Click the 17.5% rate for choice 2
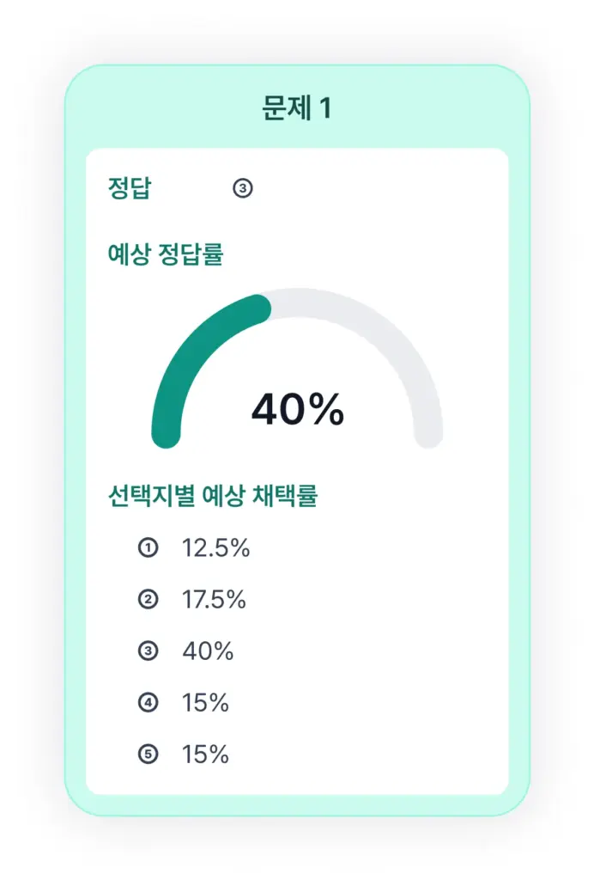The width and height of the screenshot is (594, 880). pyautogui.click(x=214, y=600)
